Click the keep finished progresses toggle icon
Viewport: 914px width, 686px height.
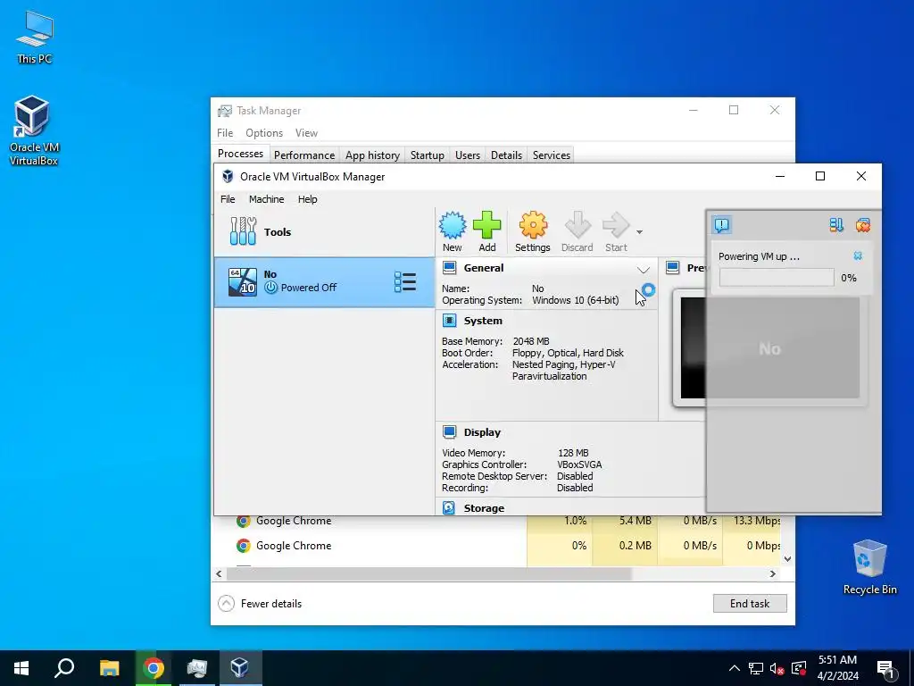tap(835, 225)
